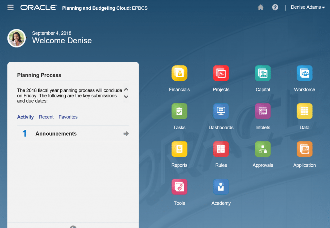
Task: Open the Dashboards card
Action: 221,111
